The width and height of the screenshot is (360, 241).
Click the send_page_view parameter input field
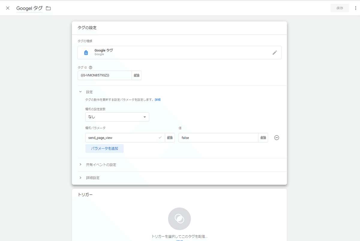125,138
